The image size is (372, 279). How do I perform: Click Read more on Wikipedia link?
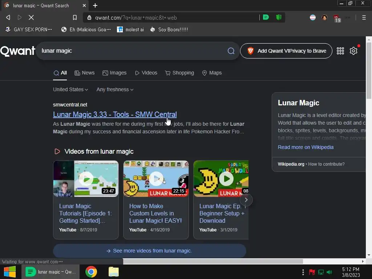point(306,147)
